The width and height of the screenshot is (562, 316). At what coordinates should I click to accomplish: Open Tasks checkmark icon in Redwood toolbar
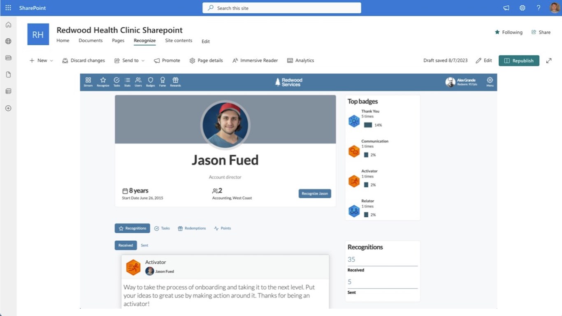tap(116, 82)
